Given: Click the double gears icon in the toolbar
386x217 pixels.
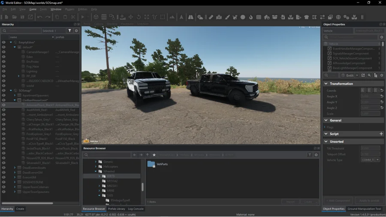Looking at the screenshot, I should (347, 17).
